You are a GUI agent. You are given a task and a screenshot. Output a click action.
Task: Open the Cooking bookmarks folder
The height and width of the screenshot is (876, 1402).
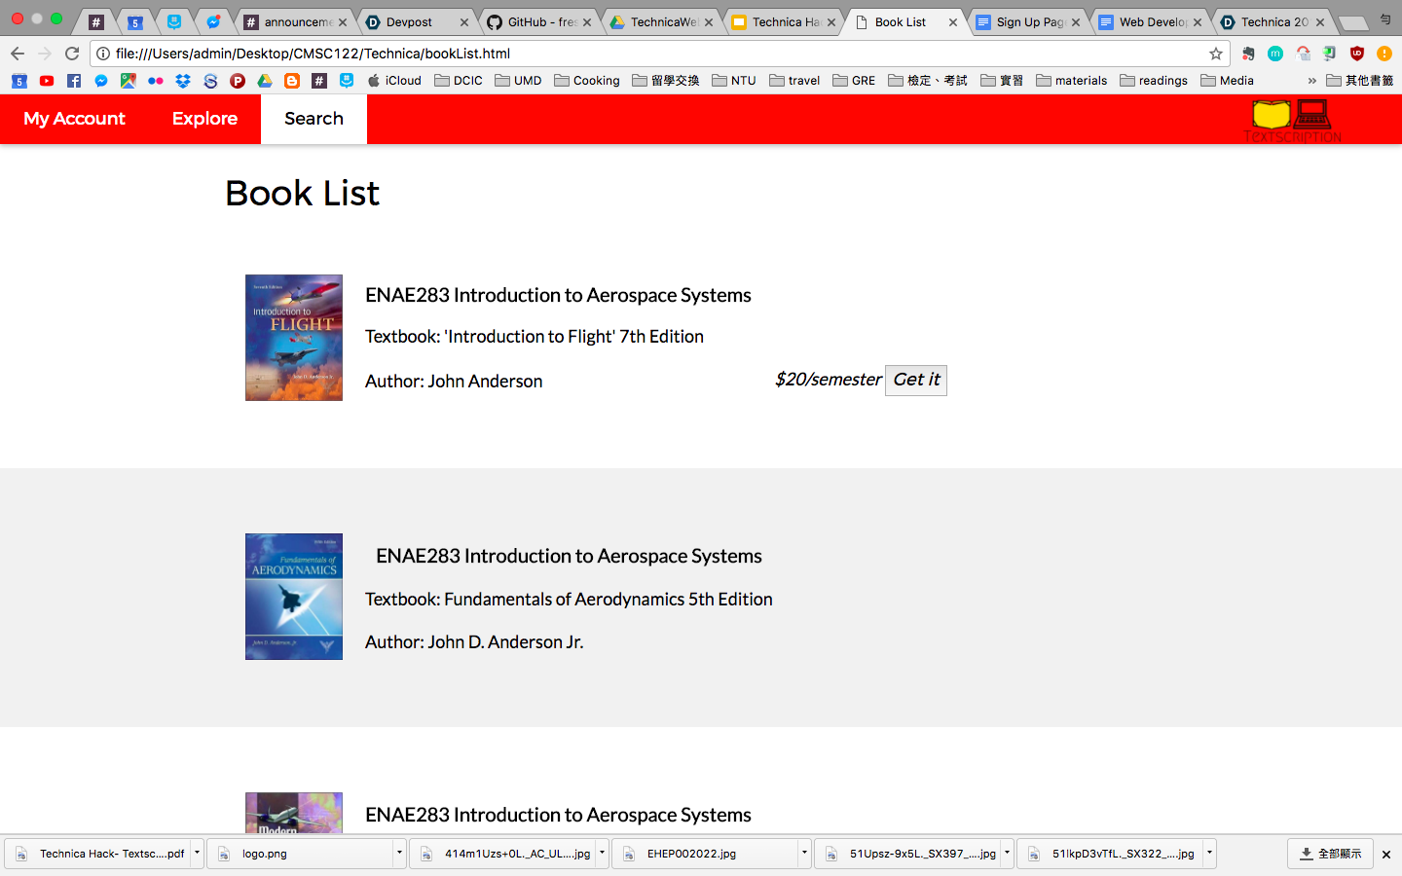click(x=587, y=81)
